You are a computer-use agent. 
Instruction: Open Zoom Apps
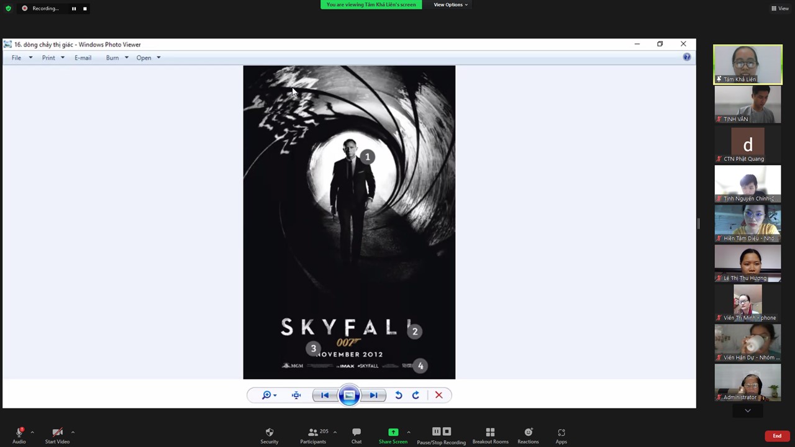(x=561, y=435)
